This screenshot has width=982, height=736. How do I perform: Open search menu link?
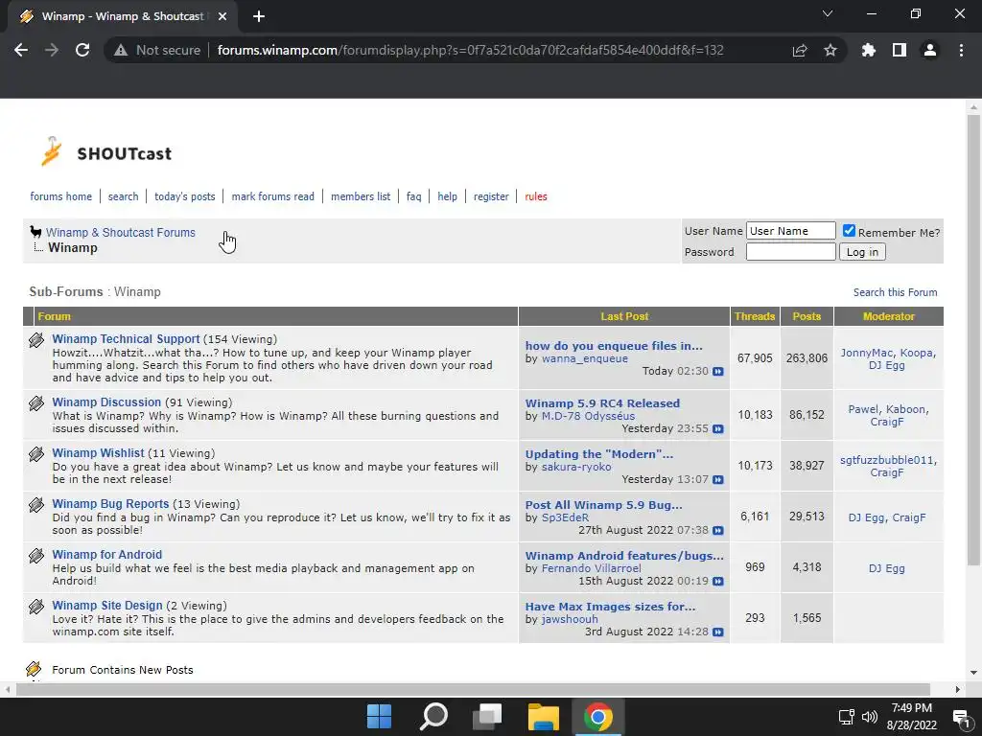click(x=123, y=196)
